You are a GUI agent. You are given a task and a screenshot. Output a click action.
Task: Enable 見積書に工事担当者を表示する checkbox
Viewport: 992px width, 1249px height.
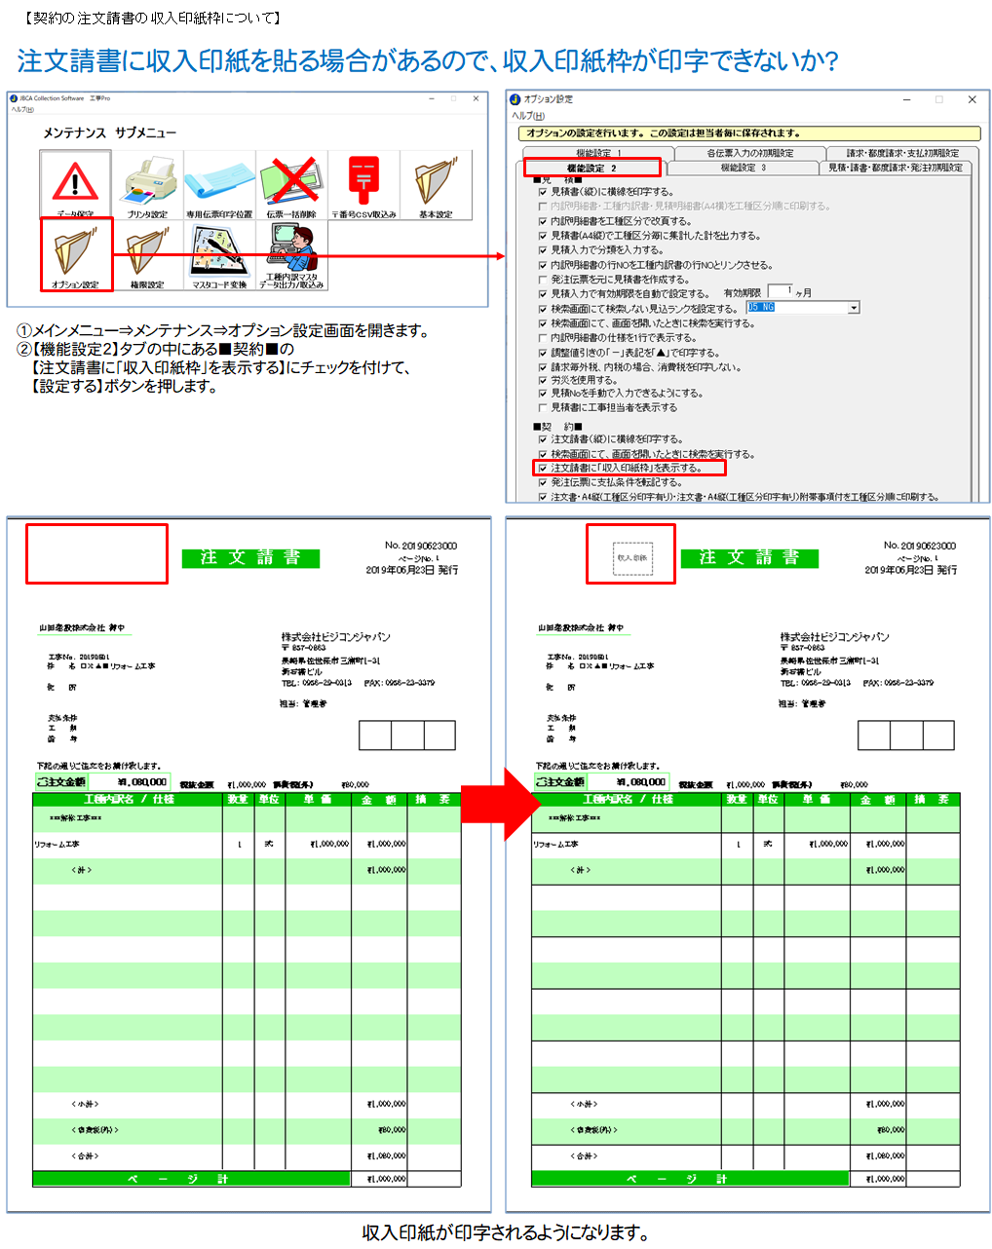tap(543, 408)
